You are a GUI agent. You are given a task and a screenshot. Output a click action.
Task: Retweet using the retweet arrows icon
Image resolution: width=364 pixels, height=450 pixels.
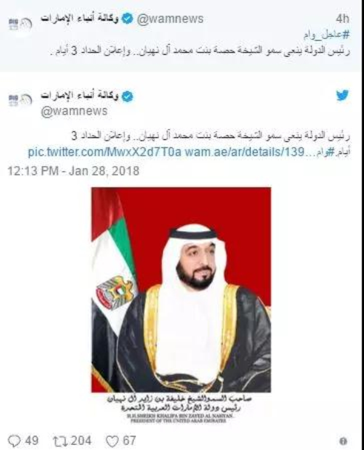pyautogui.click(x=60, y=440)
